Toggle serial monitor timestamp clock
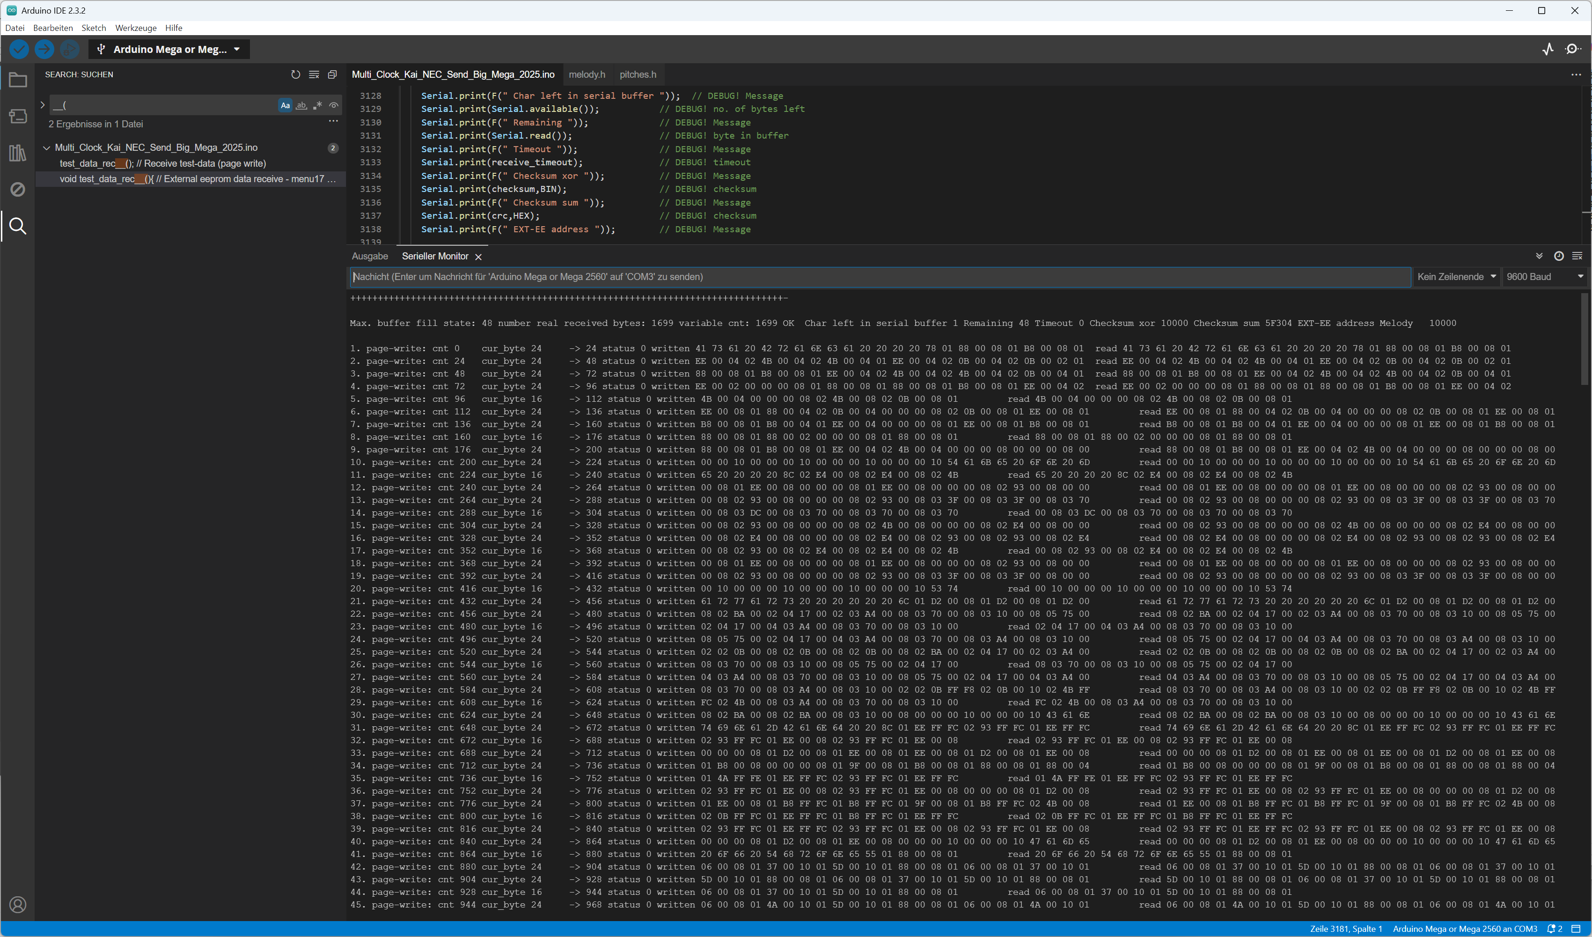 pyautogui.click(x=1558, y=256)
